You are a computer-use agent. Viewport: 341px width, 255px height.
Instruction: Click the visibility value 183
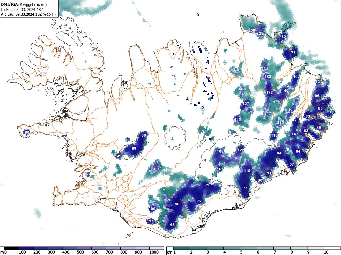(x=268, y=76)
